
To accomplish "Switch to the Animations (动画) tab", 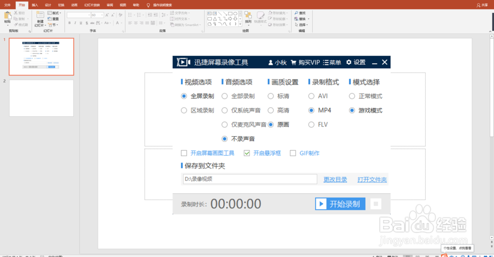I will (75, 5).
